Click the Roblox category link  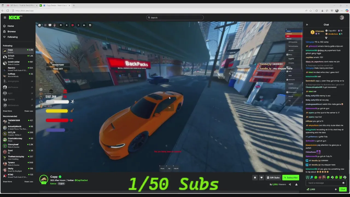click(53, 184)
